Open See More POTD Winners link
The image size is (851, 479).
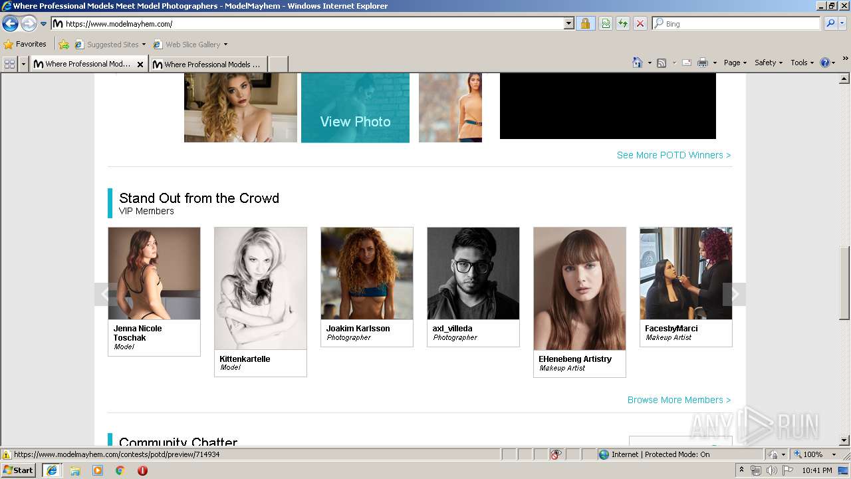pos(673,155)
